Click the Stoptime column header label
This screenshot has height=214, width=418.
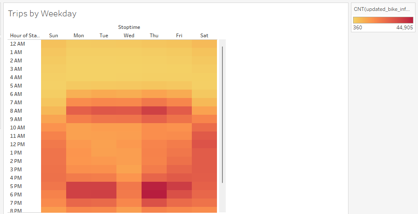[129, 27]
